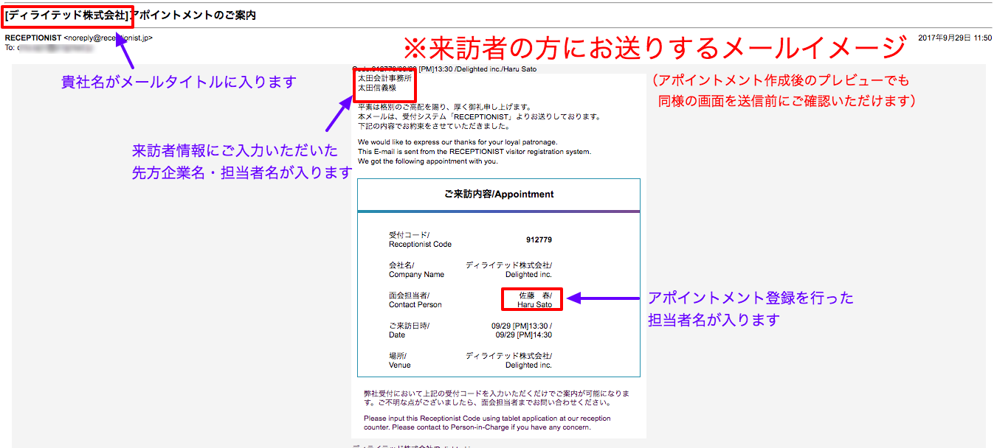The width and height of the screenshot is (994, 448).
Task: Click the red-boxed 太田会計事務所 addressee block
Action: (384, 83)
